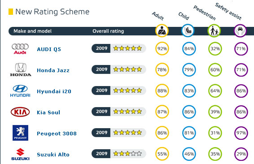Open the Honda Jazz model link
The height and width of the screenshot is (164, 254).
53,70
